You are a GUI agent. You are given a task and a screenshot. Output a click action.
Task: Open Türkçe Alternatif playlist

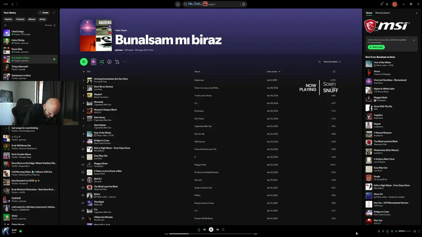[x=30, y=68]
